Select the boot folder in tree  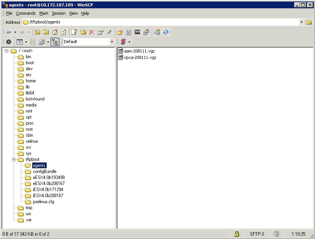pyautogui.click(x=29, y=63)
